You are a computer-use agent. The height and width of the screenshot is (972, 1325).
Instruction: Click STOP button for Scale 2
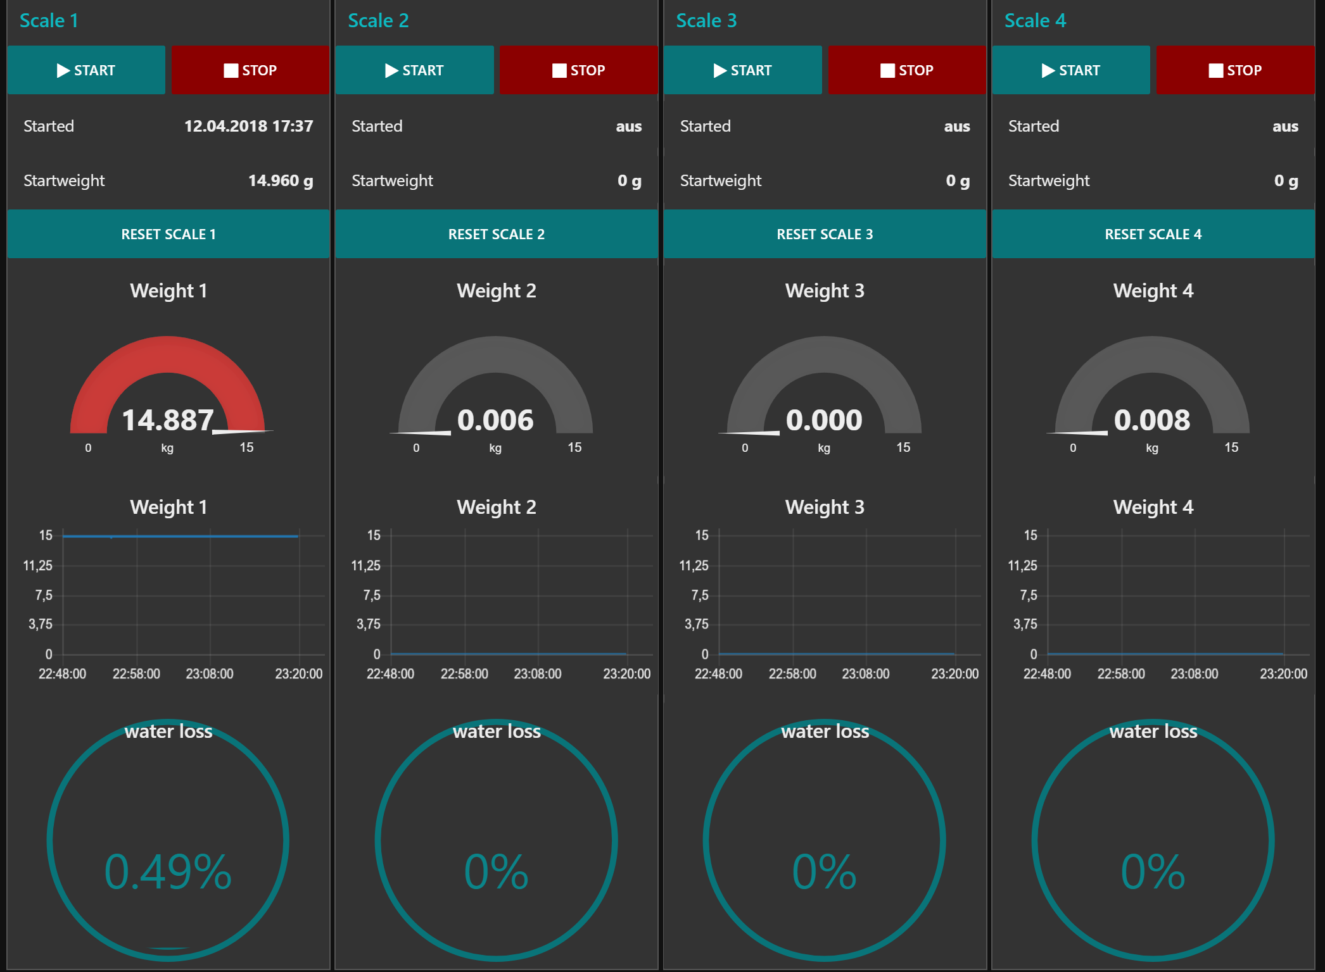578,70
